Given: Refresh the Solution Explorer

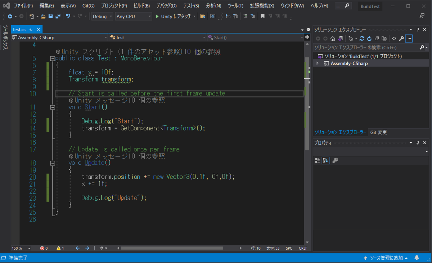Looking at the screenshot, I should pos(369,38).
